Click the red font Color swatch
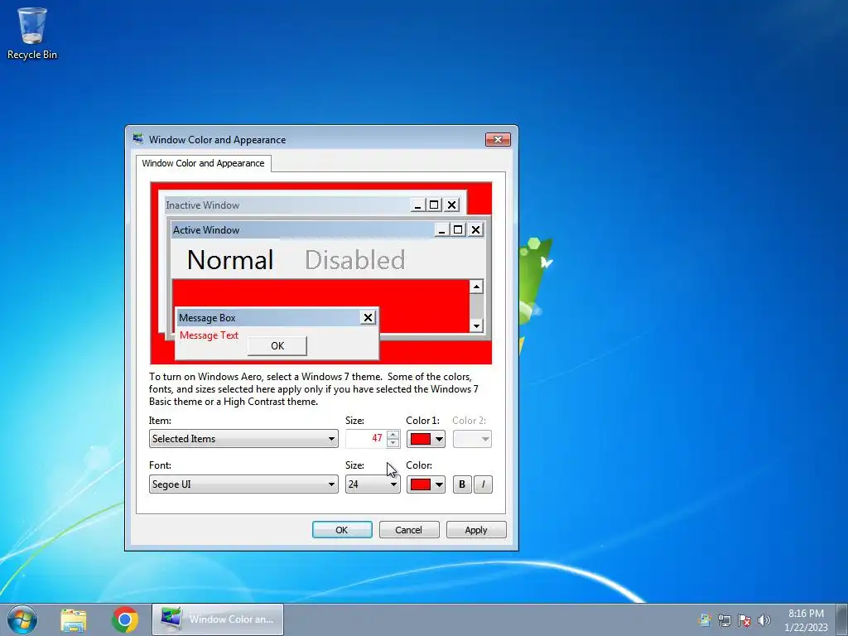 (x=420, y=484)
